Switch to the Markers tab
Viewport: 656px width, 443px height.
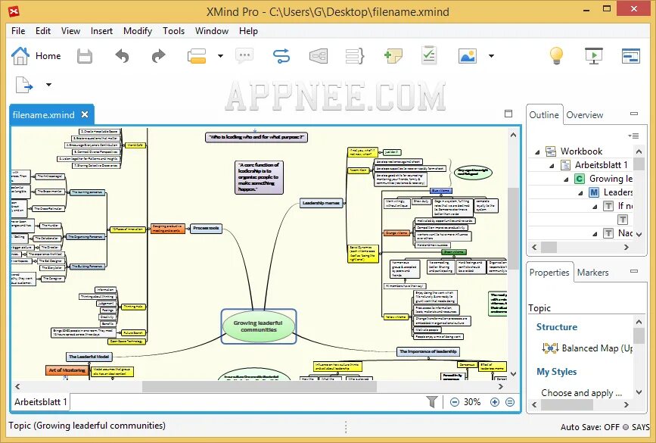tap(593, 273)
